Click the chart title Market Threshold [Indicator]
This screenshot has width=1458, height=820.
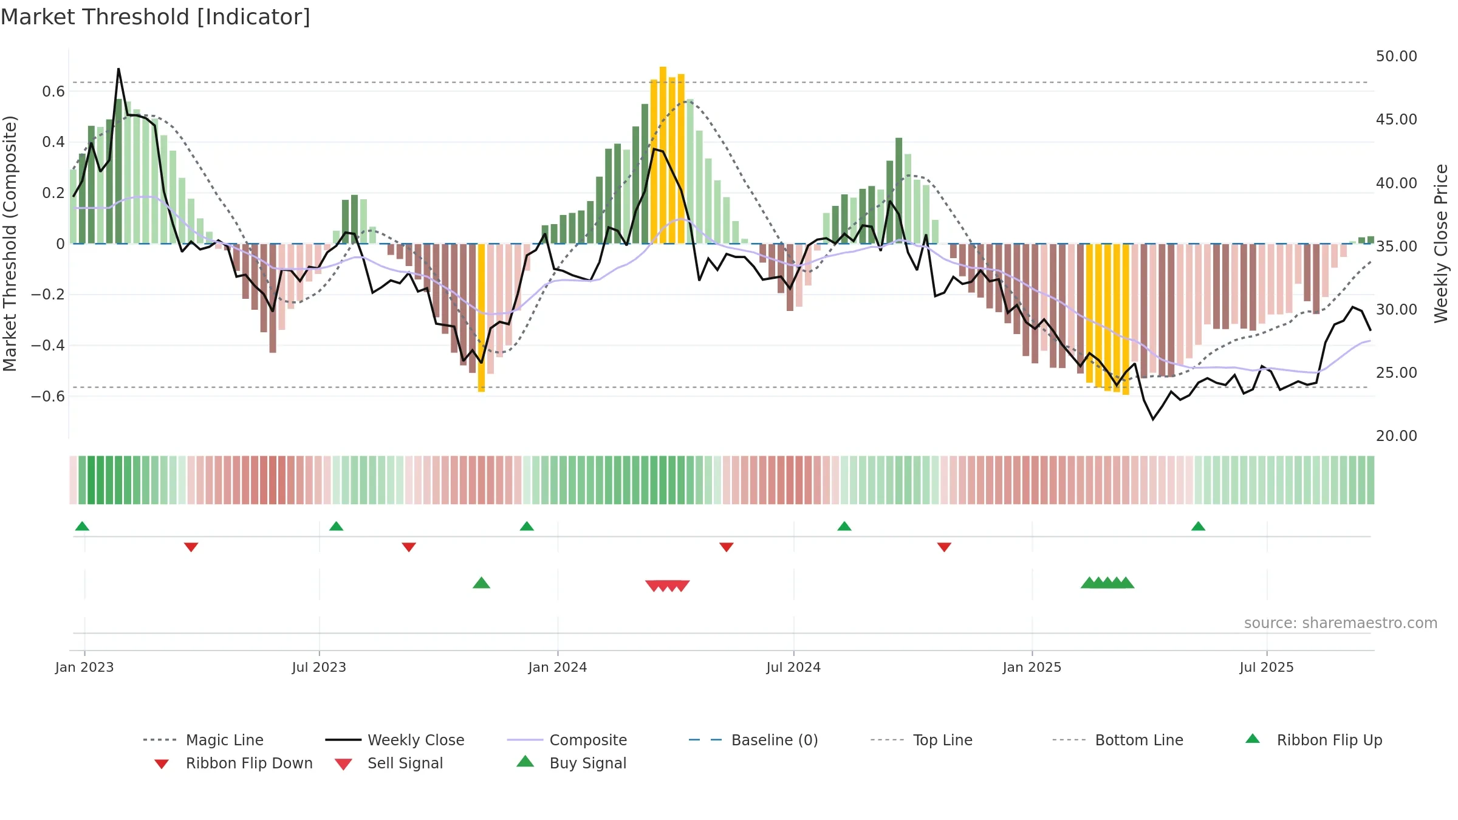[156, 17]
